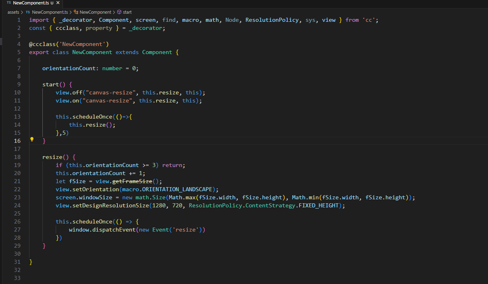Click line number 26 in the gutter
488x284 pixels.
[x=17, y=221]
